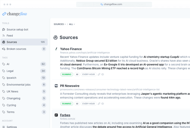Click the link icon on PR Newswire row
Screen dimensions: 190x128
click(x=99, y=104)
